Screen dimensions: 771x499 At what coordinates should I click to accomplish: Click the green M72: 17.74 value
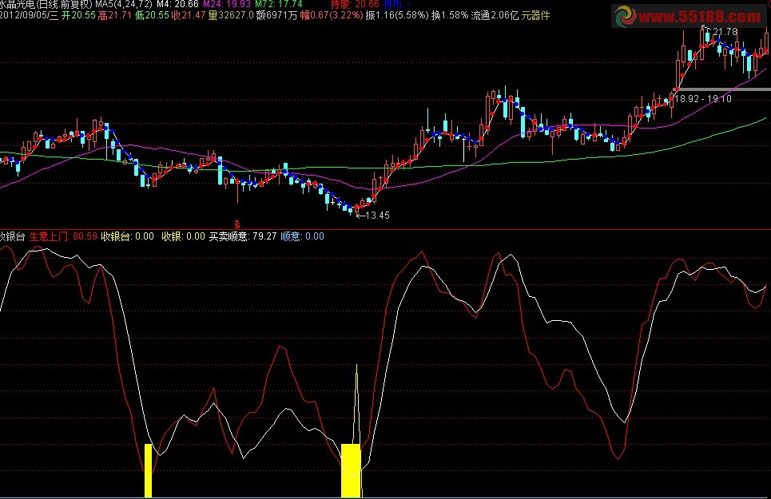click(278, 4)
